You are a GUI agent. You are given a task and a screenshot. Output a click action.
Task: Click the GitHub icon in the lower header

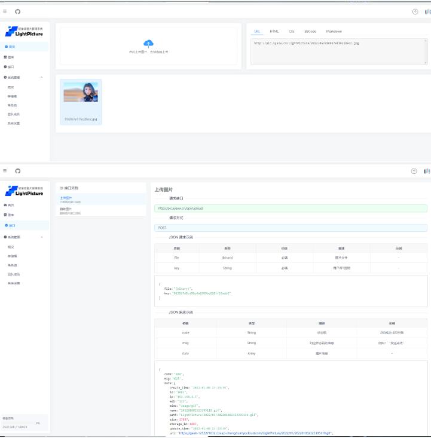point(17,171)
